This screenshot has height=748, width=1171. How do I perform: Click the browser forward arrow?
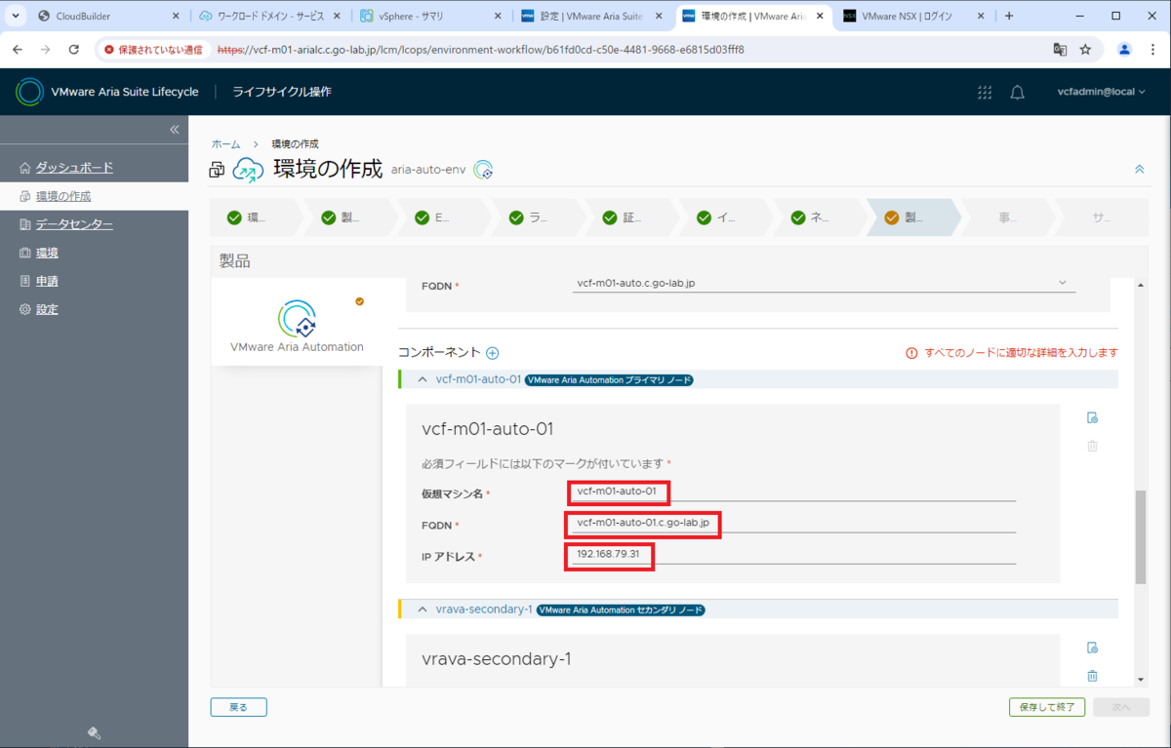[46, 49]
